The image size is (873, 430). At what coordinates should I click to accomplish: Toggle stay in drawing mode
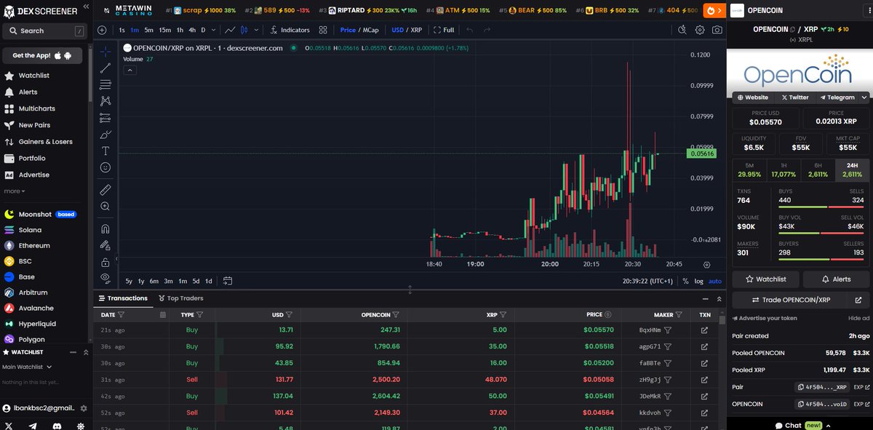[x=105, y=245]
